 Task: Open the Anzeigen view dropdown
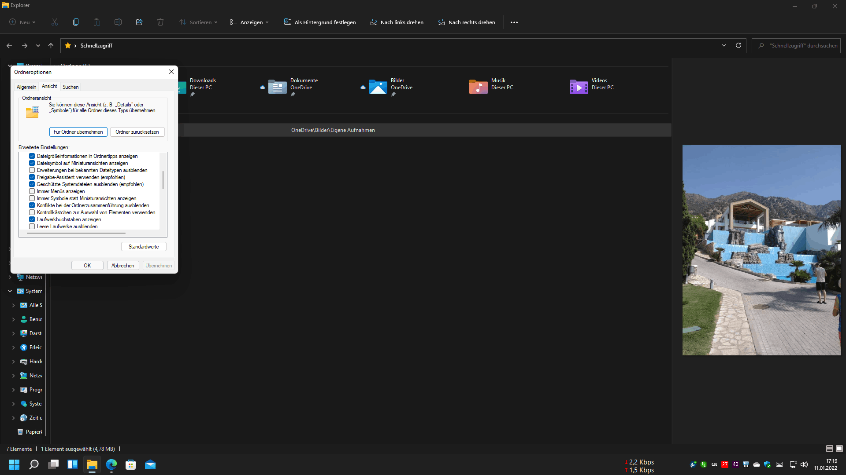tap(249, 22)
